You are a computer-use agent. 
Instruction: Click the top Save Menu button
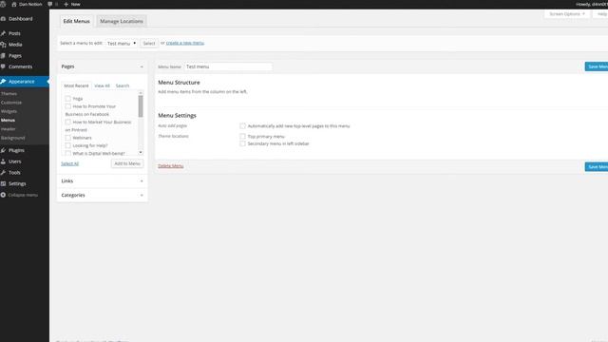coord(597,66)
